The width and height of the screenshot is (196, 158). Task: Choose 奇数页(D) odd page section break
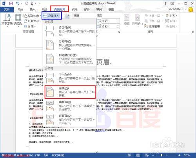[x=70, y=120]
